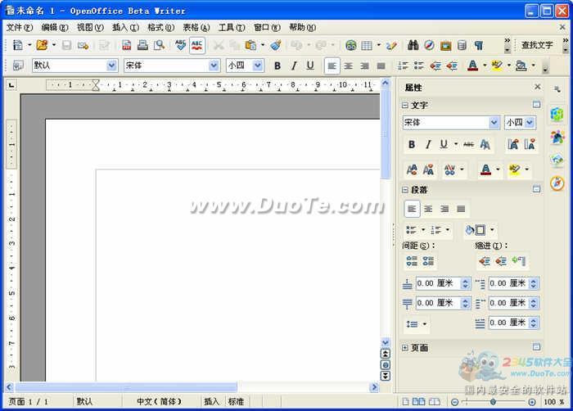Toggle Italic in the formatting toolbar

[x=294, y=65]
